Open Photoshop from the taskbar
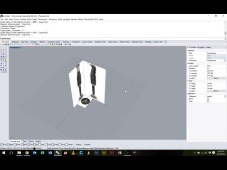The height and width of the screenshot is (170, 227). point(96,153)
